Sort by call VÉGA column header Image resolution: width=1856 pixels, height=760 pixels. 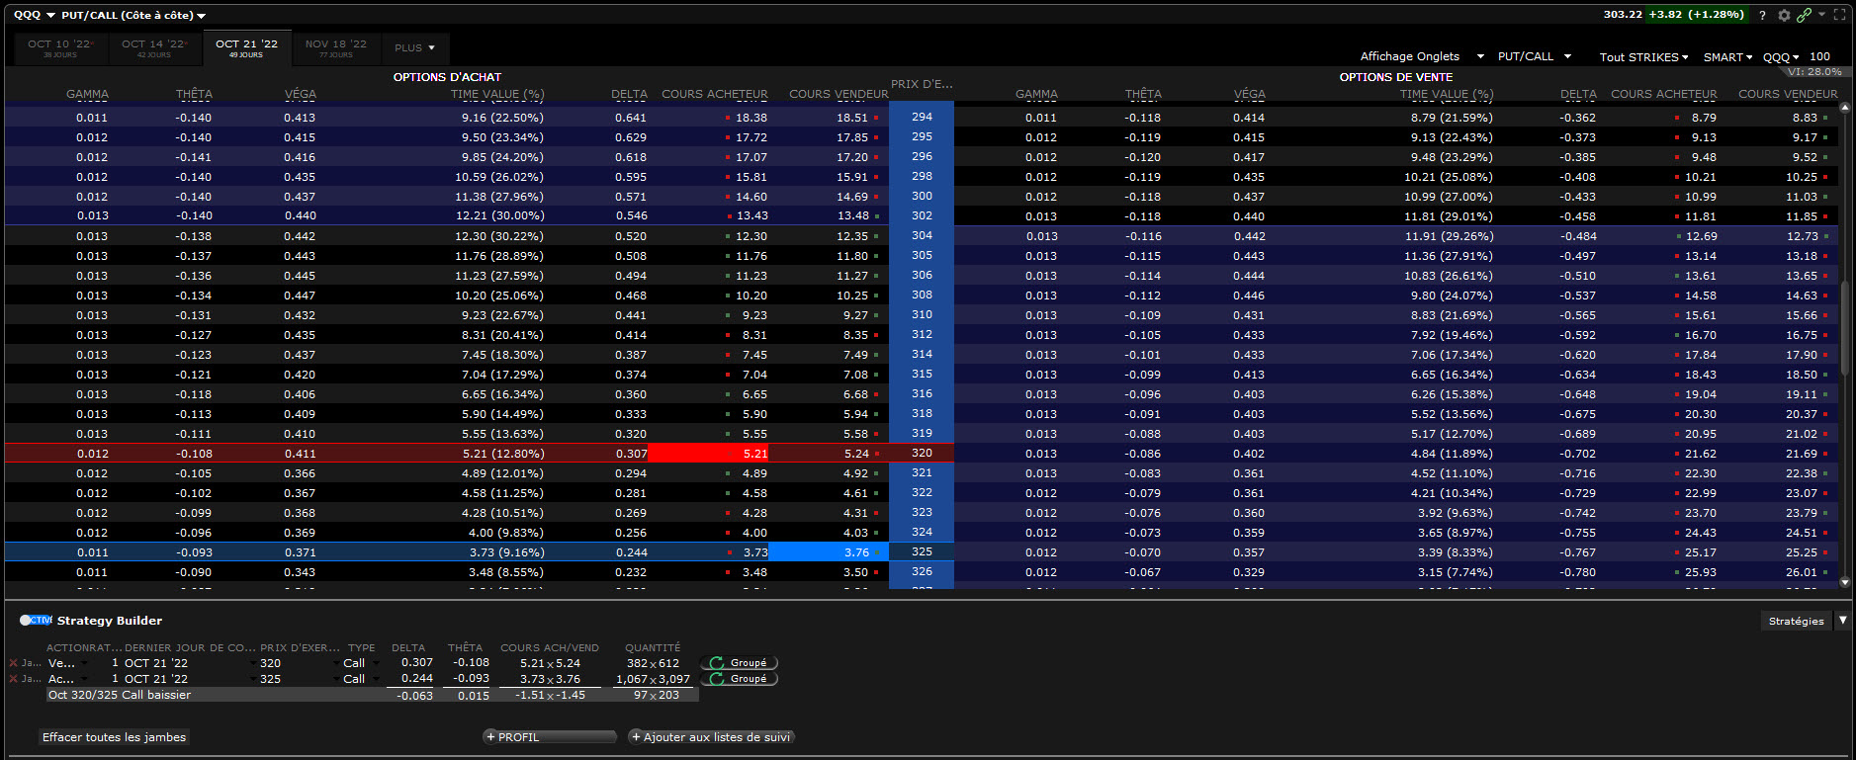pos(301,94)
